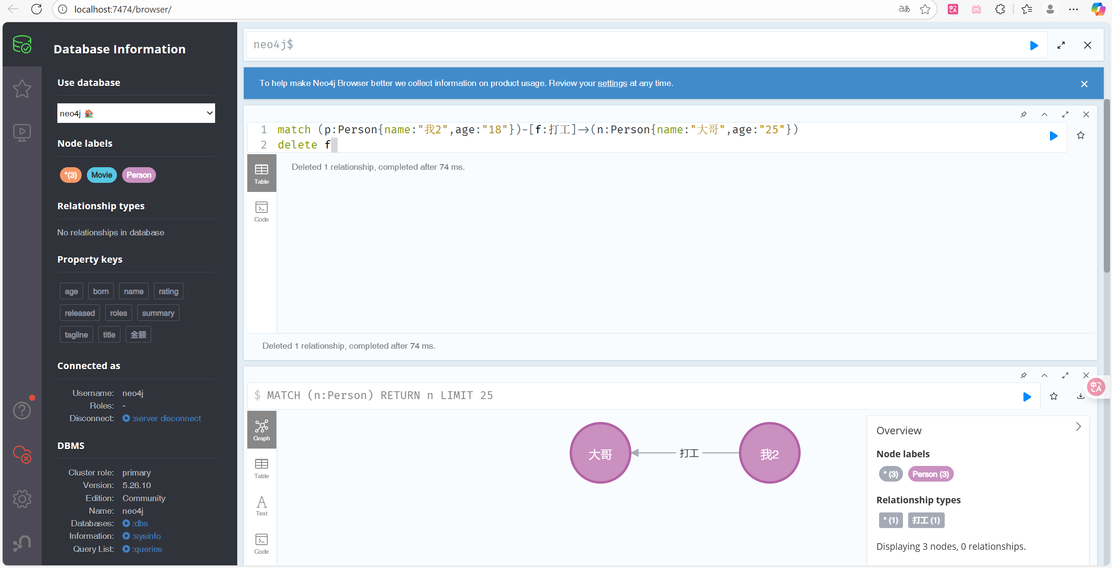Open the Neo4j Aura cloud sync icon
This screenshot has height=568, width=1112.
click(22, 454)
